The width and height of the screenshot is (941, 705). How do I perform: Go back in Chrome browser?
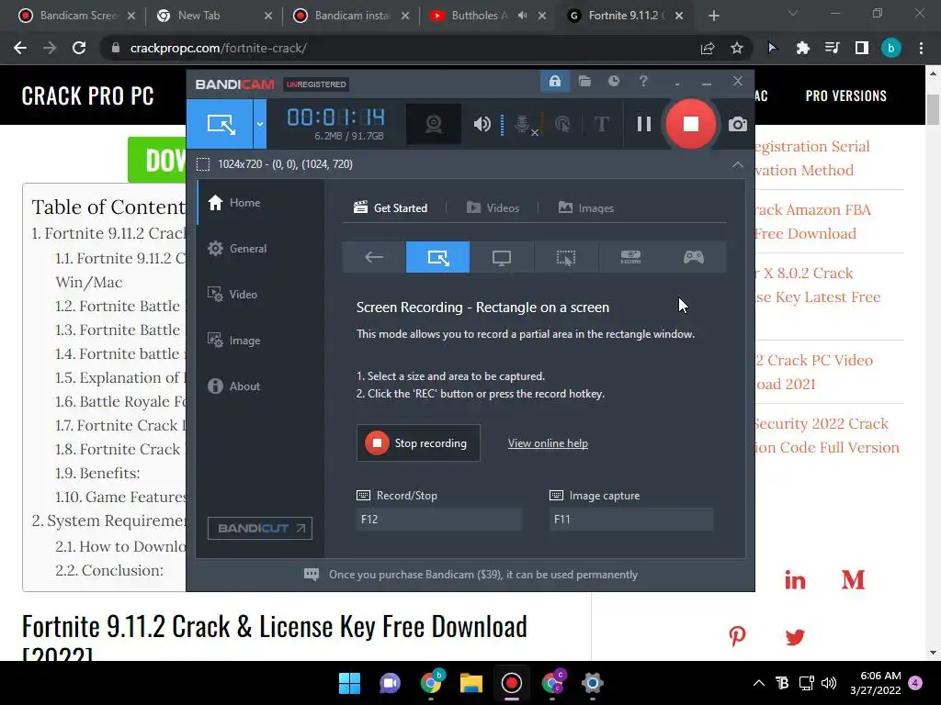[20, 48]
